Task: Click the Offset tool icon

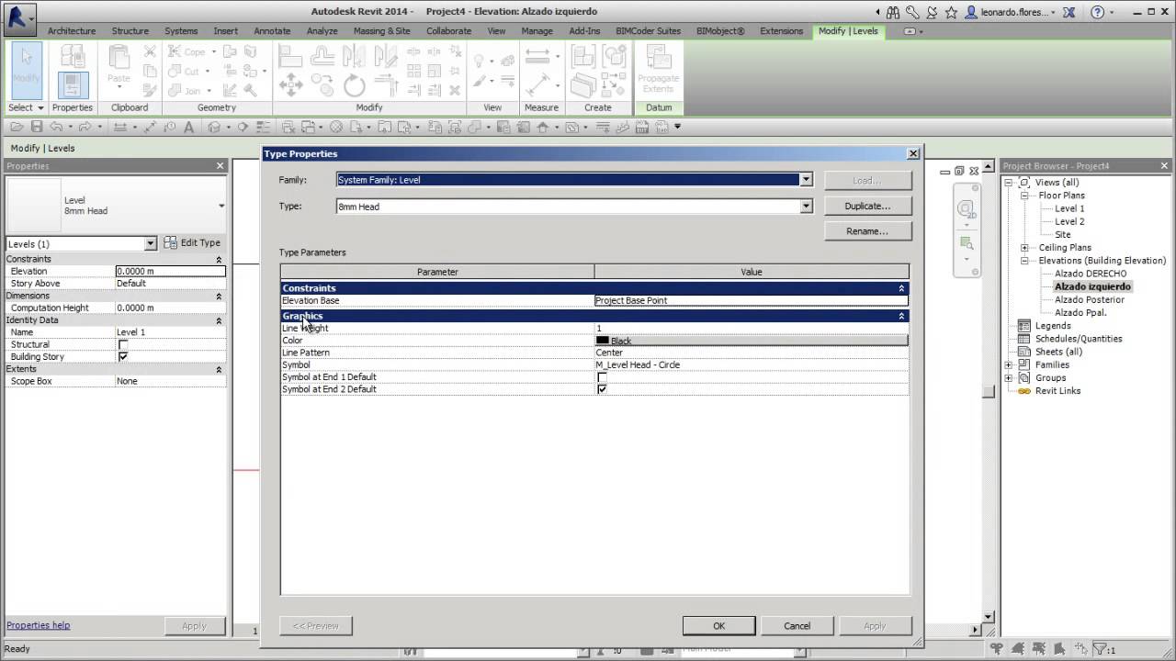Action: [x=322, y=56]
